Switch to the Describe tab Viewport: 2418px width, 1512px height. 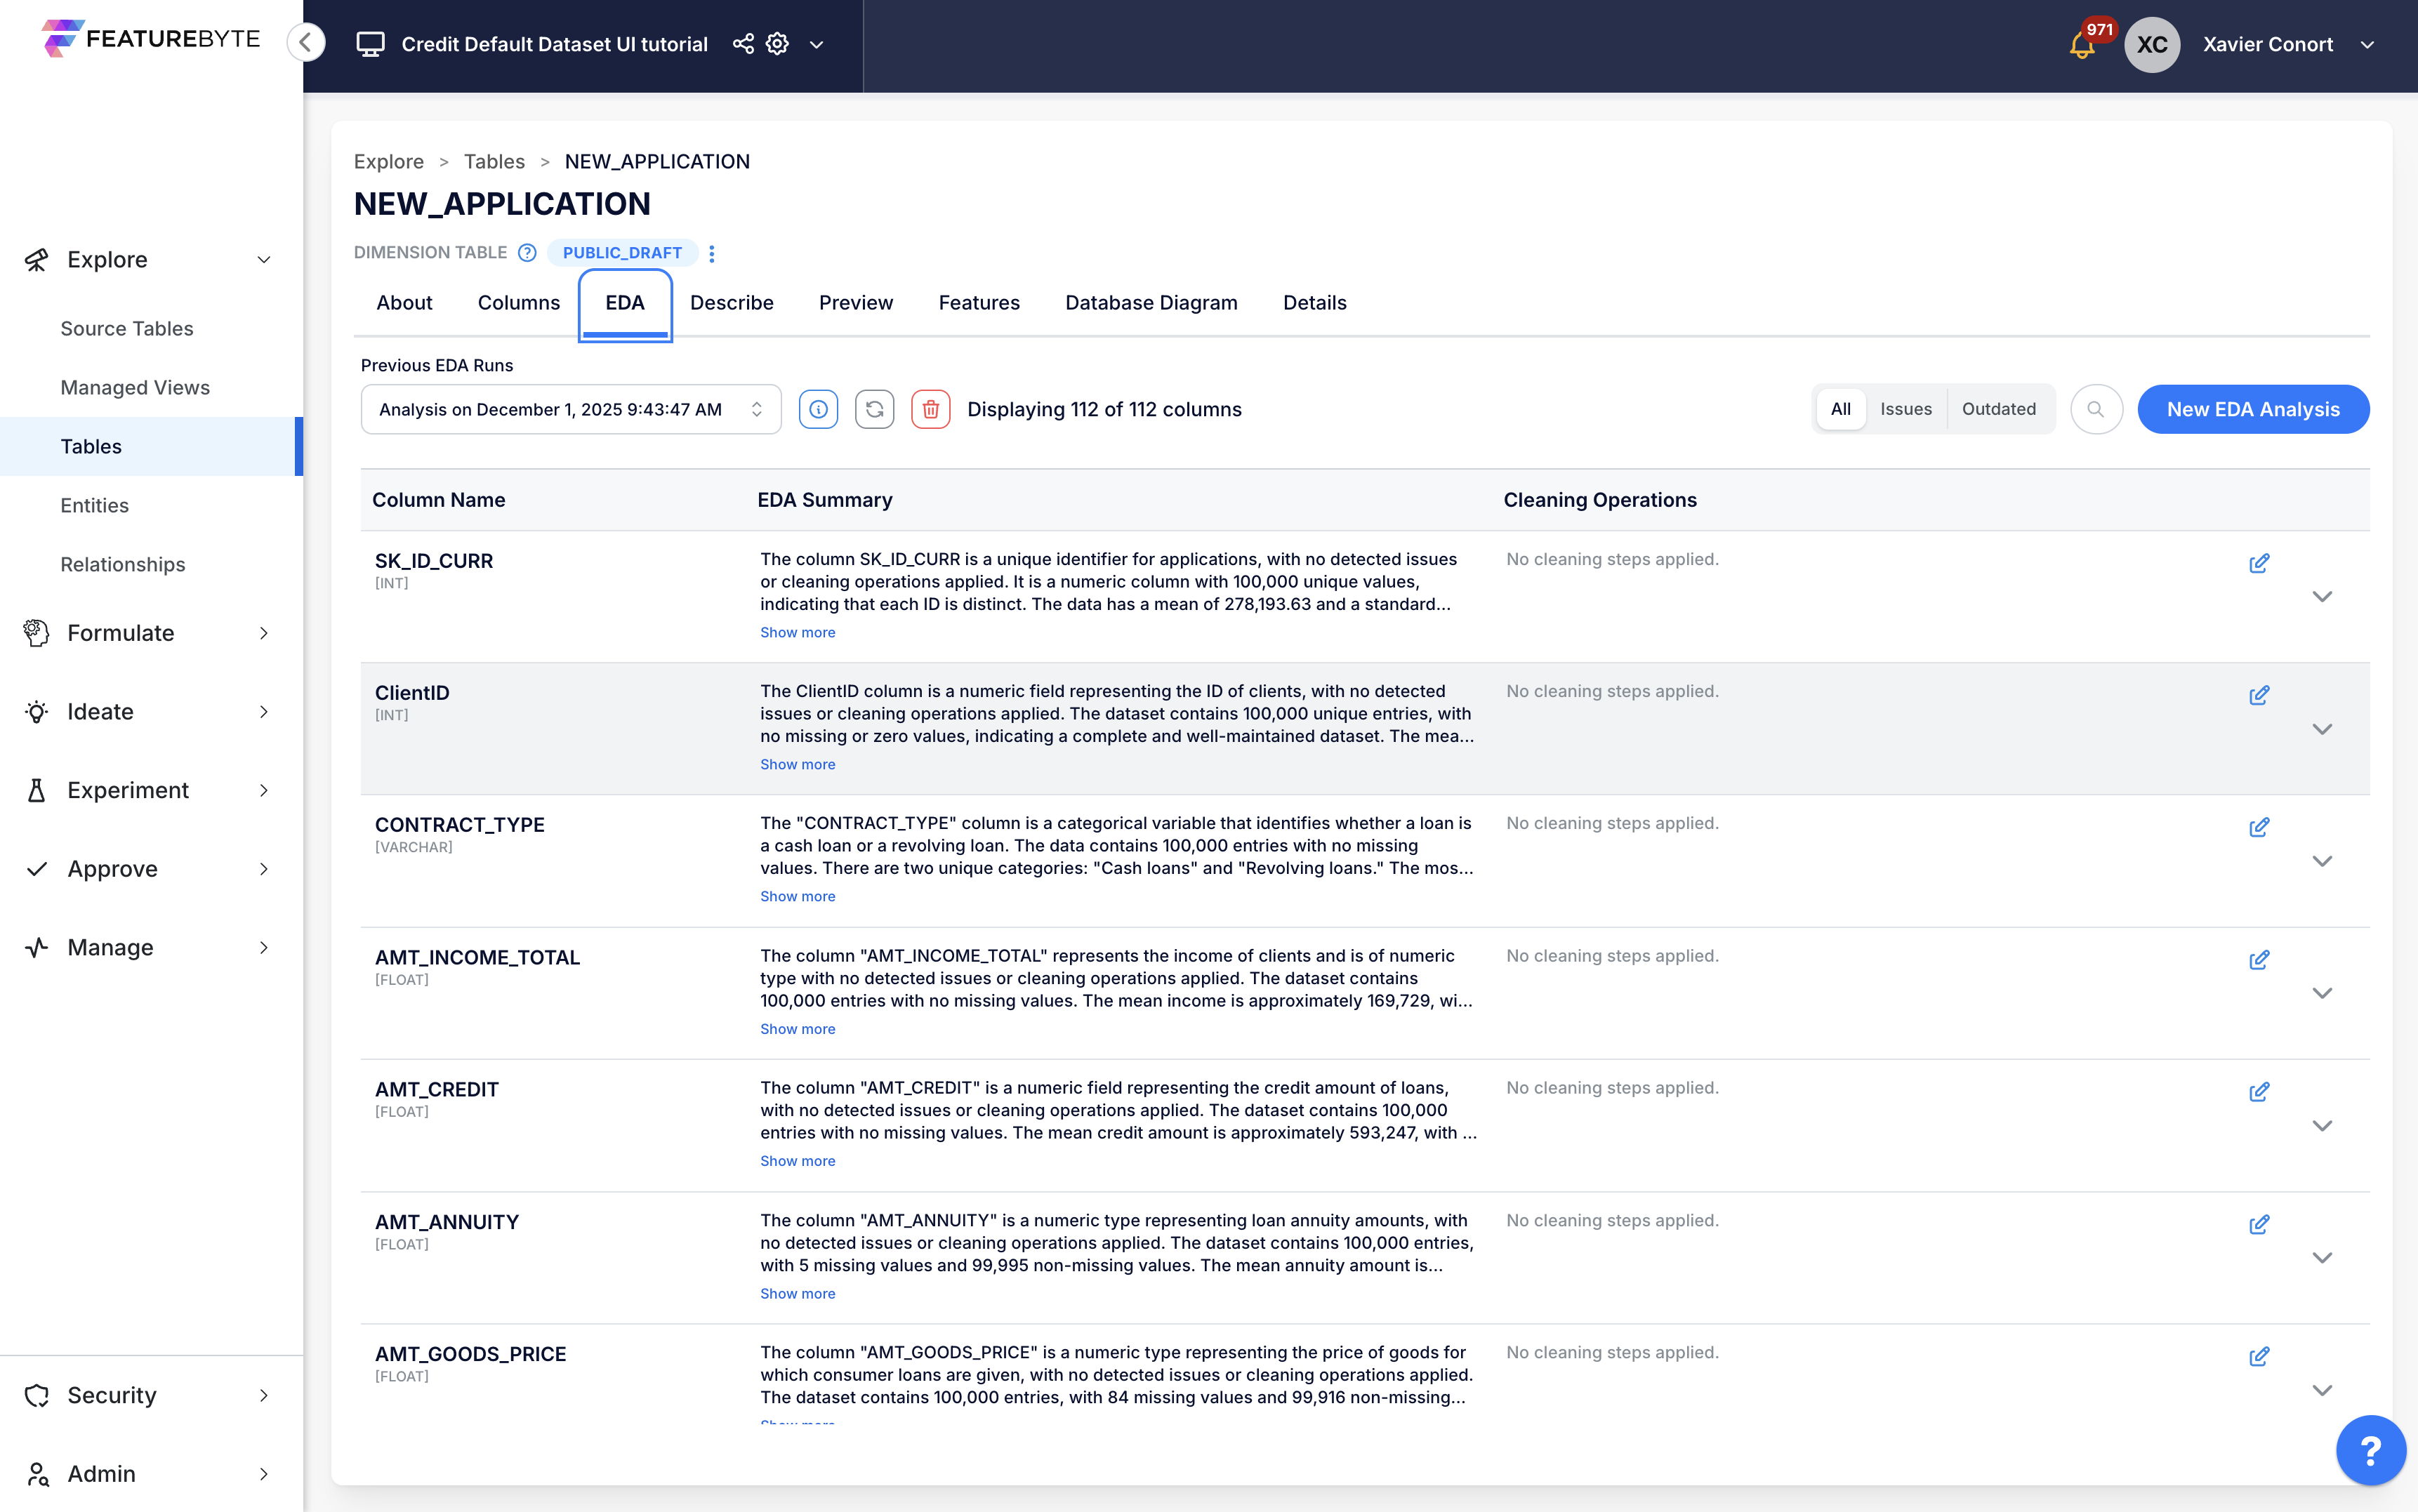click(731, 303)
